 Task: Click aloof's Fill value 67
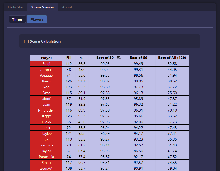click(x=69, y=99)
